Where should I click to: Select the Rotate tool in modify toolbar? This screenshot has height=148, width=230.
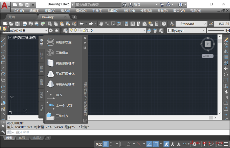[x=226, y=74]
